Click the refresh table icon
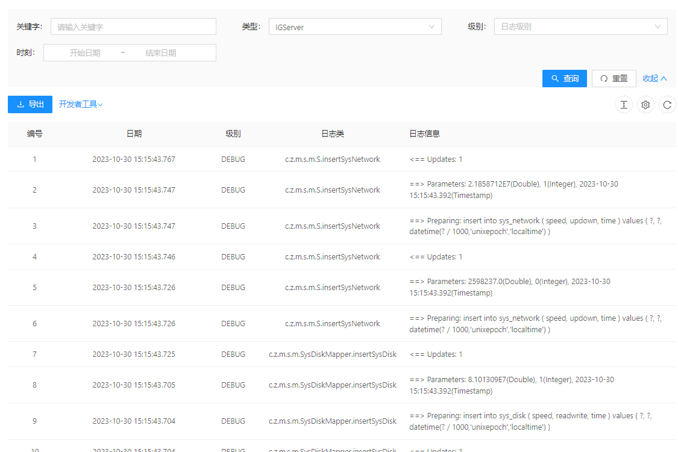Image resolution: width=678 pixels, height=452 pixels. click(x=667, y=105)
